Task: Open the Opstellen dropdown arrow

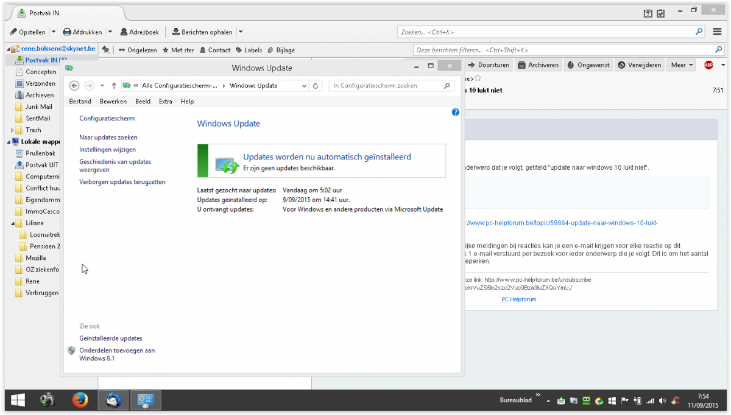Action: (53, 32)
